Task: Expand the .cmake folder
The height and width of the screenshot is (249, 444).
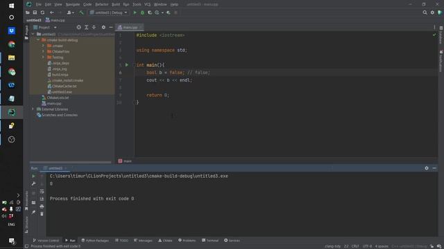Action: pos(43,46)
